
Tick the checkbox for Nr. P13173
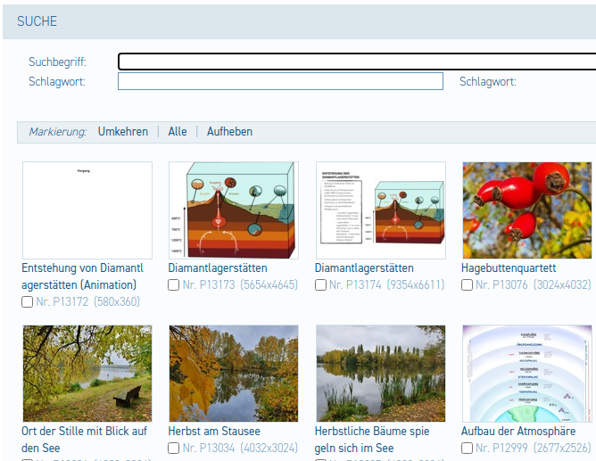pos(174,285)
